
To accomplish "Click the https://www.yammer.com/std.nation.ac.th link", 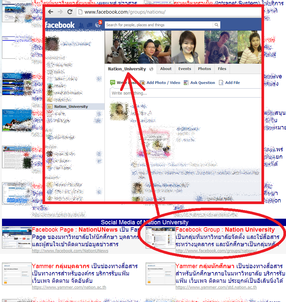I will point(216,287).
